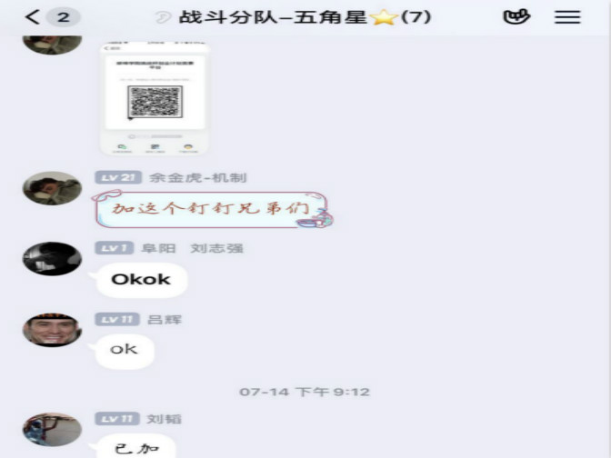Tap the avatar of 刘韬

[x=52, y=430]
